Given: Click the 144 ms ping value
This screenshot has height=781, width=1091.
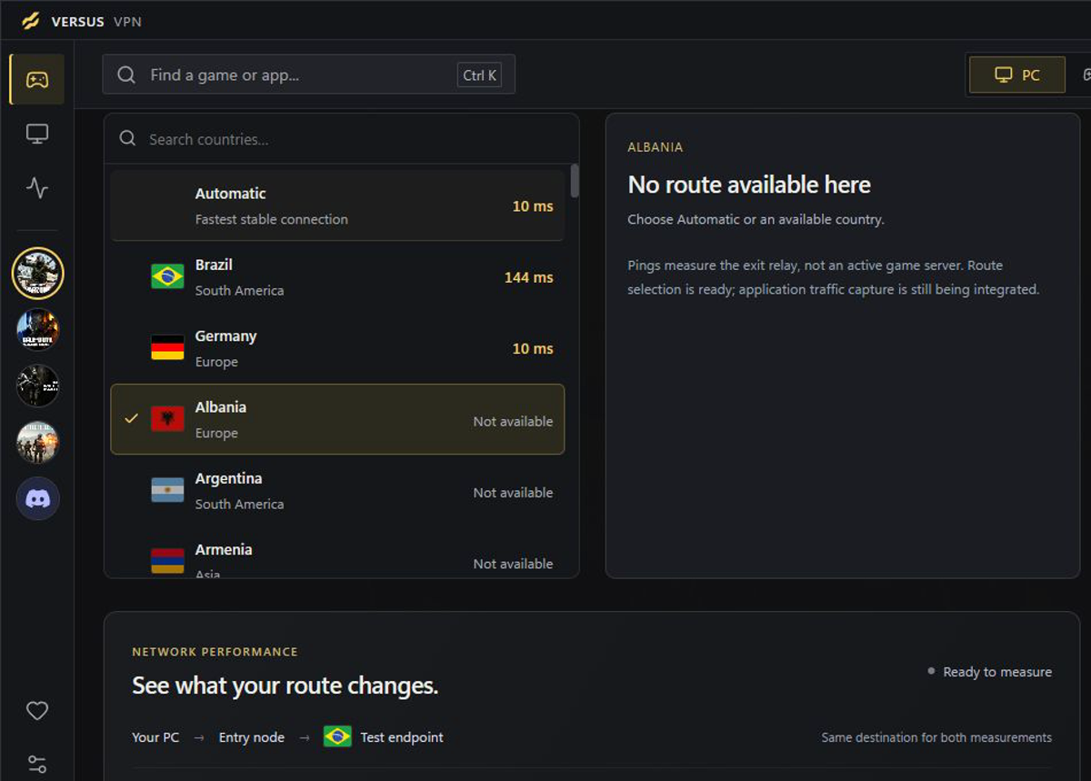Looking at the screenshot, I should pos(529,277).
